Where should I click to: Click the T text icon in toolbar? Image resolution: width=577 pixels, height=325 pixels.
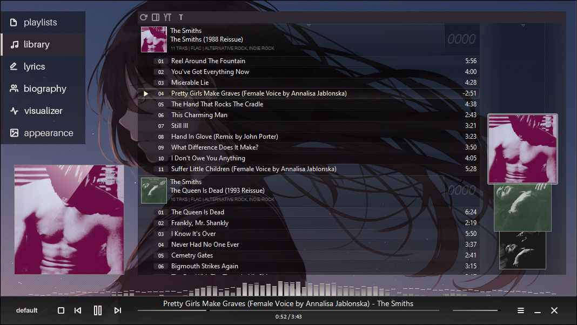180,17
